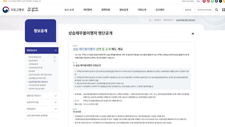Click the search keyword input field
Screen dimensions: 225x127
coord(205,10)
